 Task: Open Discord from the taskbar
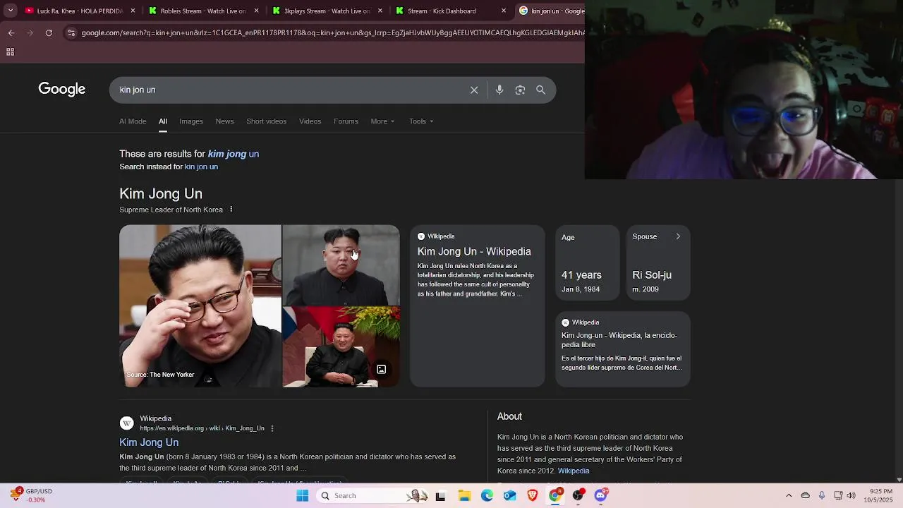tap(600, 495)
